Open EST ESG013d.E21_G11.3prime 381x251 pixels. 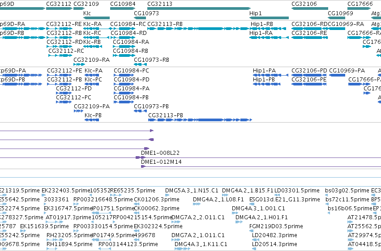point(252,204)
